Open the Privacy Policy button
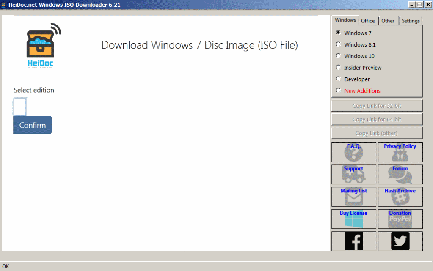Viewport: 433px width, 271px height. point(400,152)
